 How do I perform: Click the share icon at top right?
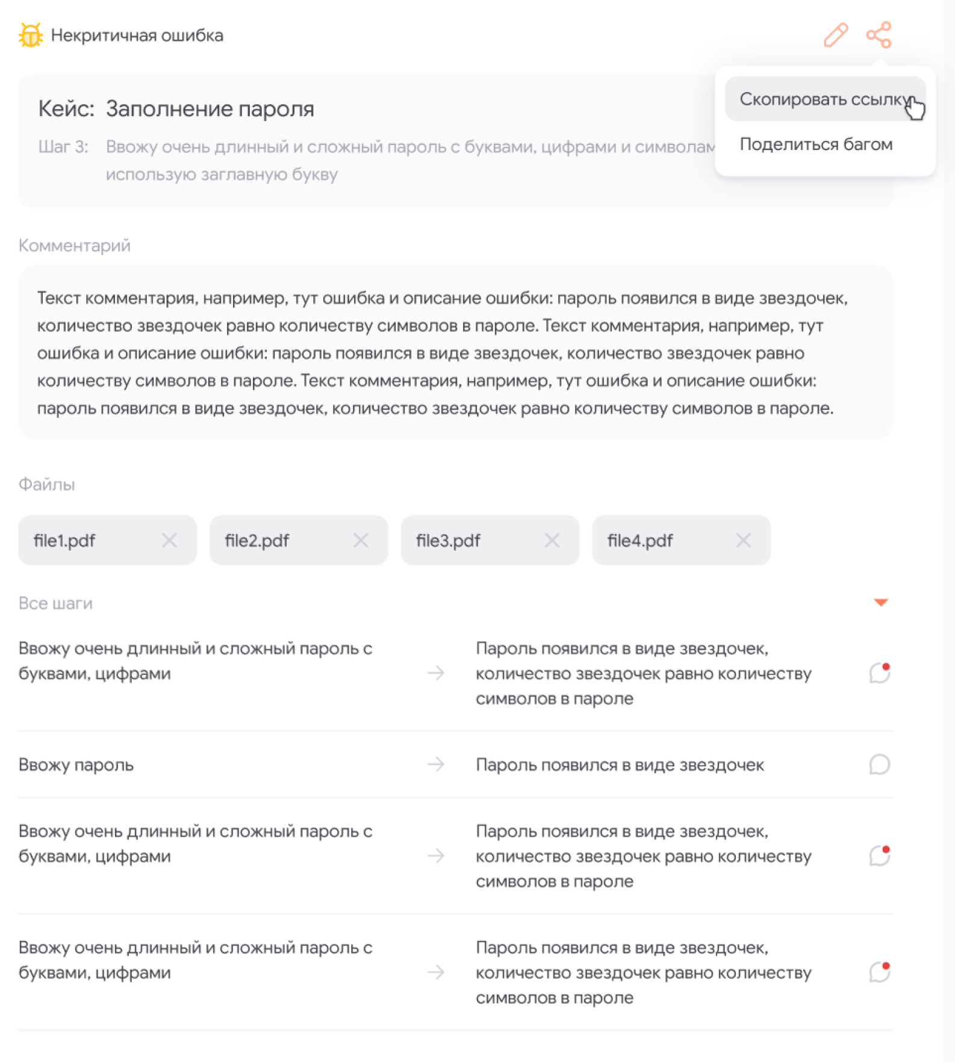coord(879,35)
